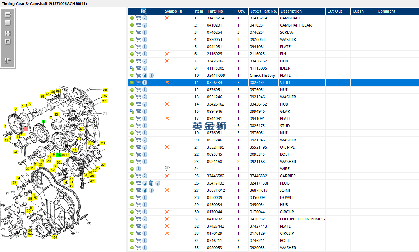The image size is (419, 252).
Task: Click gear icon on SCREW 0746254 row
Action: 132,32
